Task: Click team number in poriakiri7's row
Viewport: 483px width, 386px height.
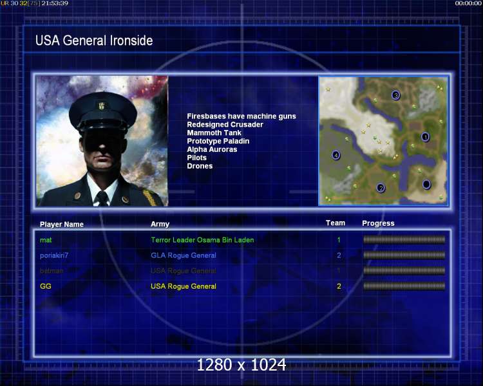Action: point(339,255)
